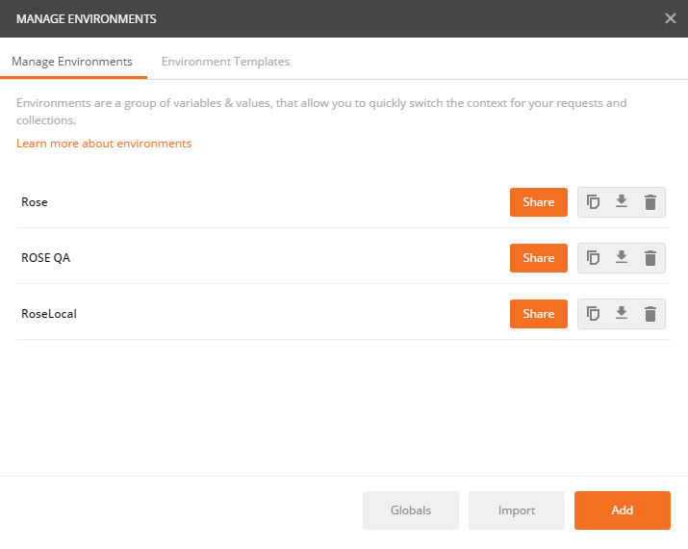Viewport: 688px width, 549px height.
Task: Download the ROSE QA environment
Action: [x=622, y=257]
